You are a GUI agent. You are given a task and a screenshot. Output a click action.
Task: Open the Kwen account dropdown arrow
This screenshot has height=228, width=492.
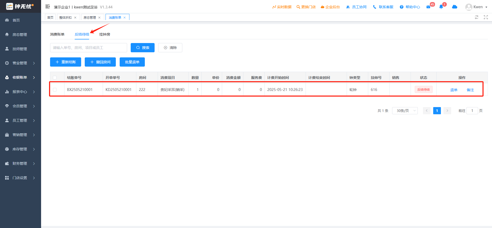[486, 7]
